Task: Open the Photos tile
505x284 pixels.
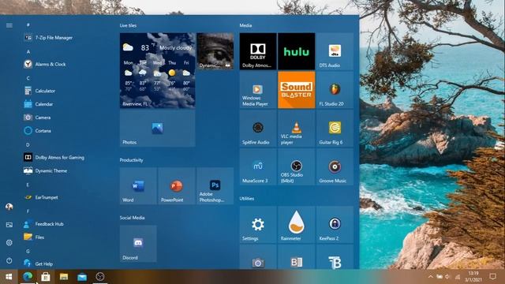Action: tap(158, 128)
